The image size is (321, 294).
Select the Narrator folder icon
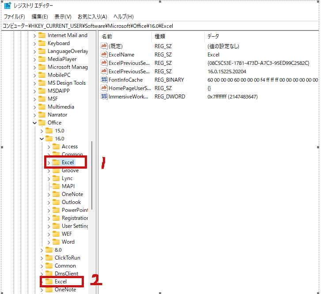[42, 115]
